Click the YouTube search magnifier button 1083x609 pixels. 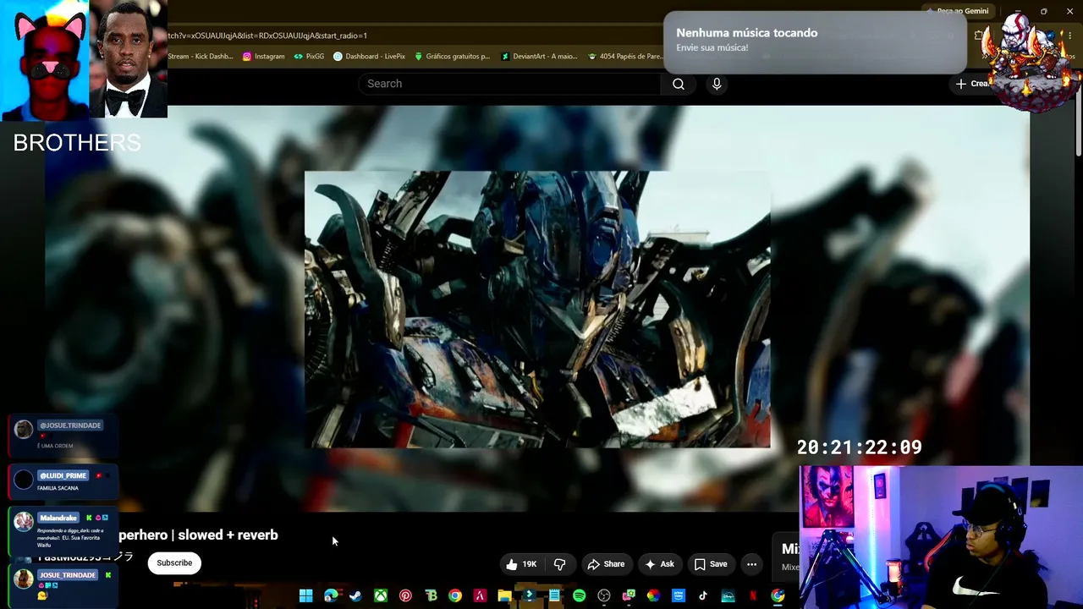(x=679, y=84)
